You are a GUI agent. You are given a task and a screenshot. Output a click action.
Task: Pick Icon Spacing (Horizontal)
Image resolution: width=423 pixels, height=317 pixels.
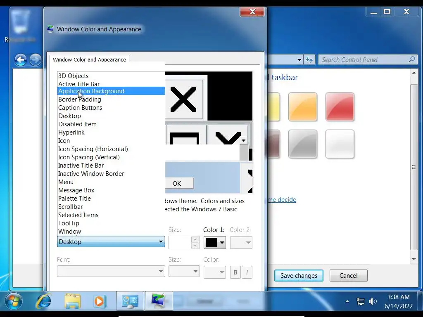pos(111,149)
